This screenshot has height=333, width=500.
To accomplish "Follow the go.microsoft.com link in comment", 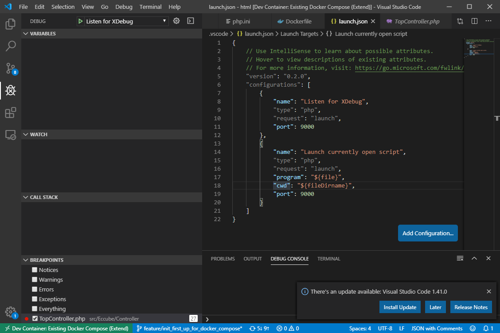I will click(409, 68).
